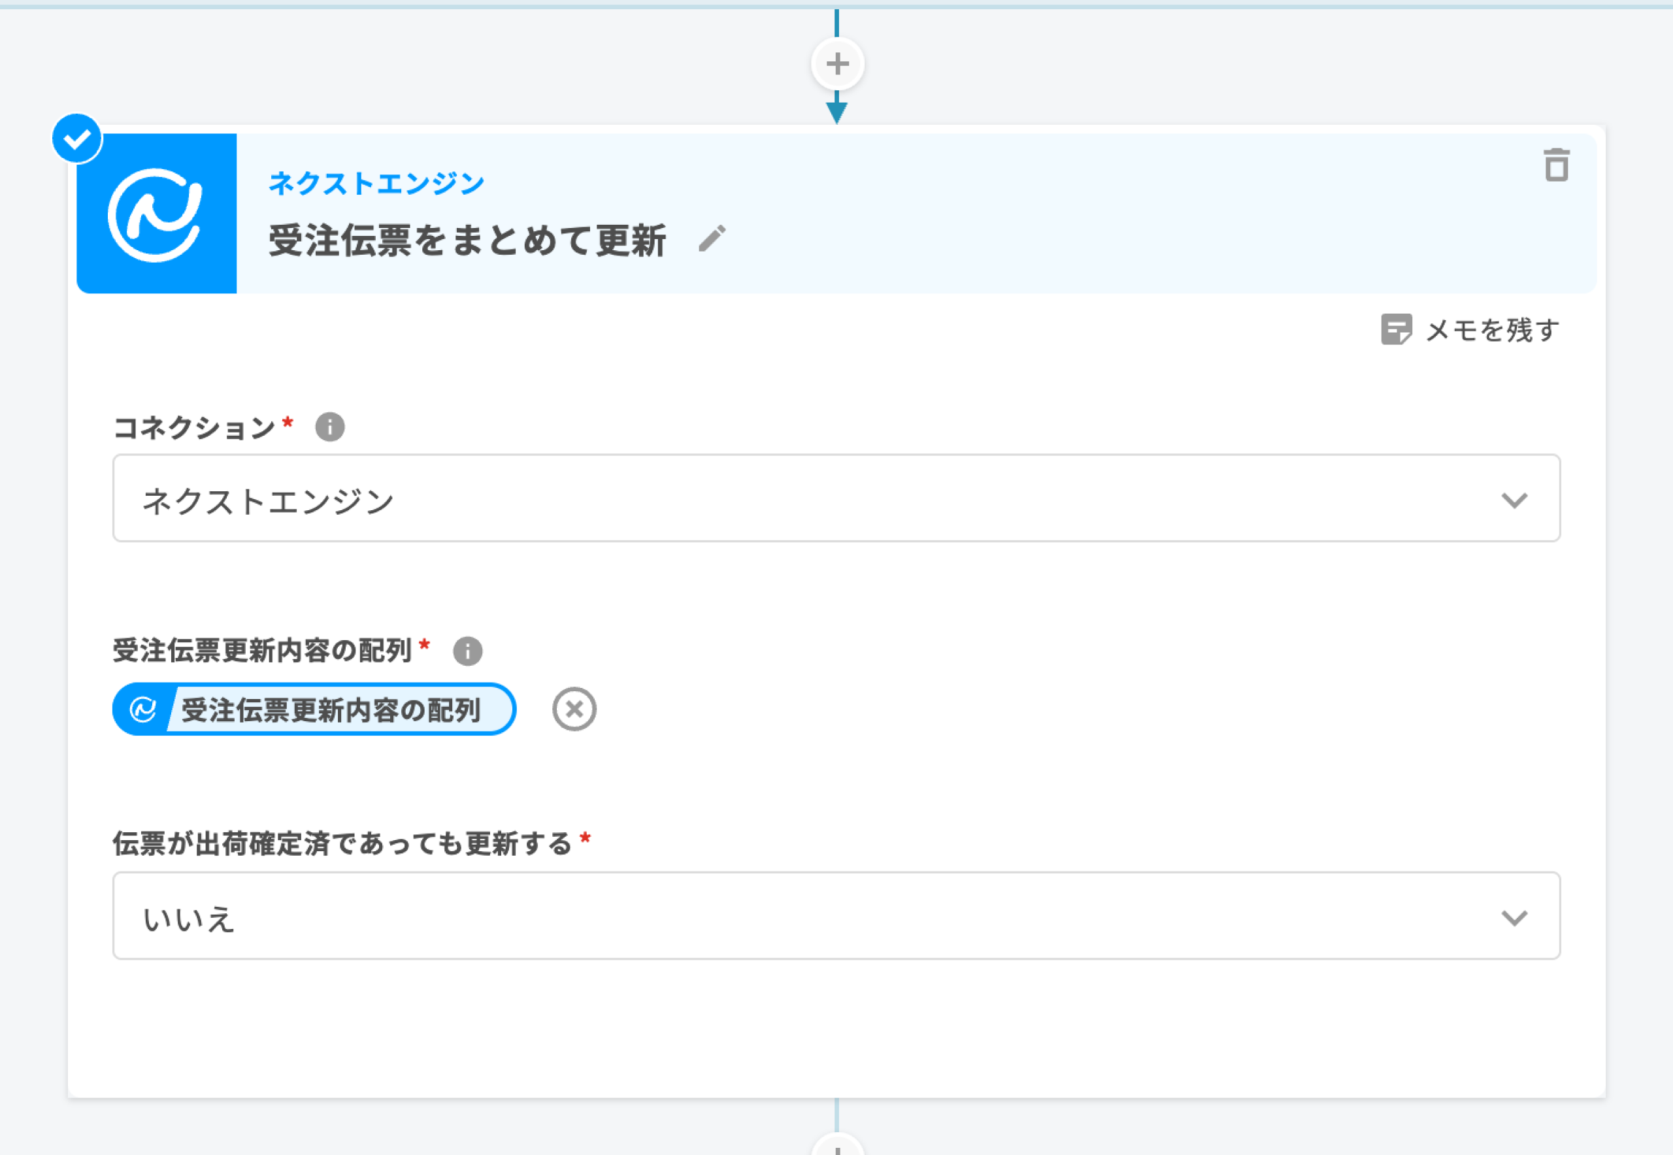Click the 受注伝票更新内容の配列 data pill
The height and width of the screenshot is (1155, 1673).
(331, 709)
